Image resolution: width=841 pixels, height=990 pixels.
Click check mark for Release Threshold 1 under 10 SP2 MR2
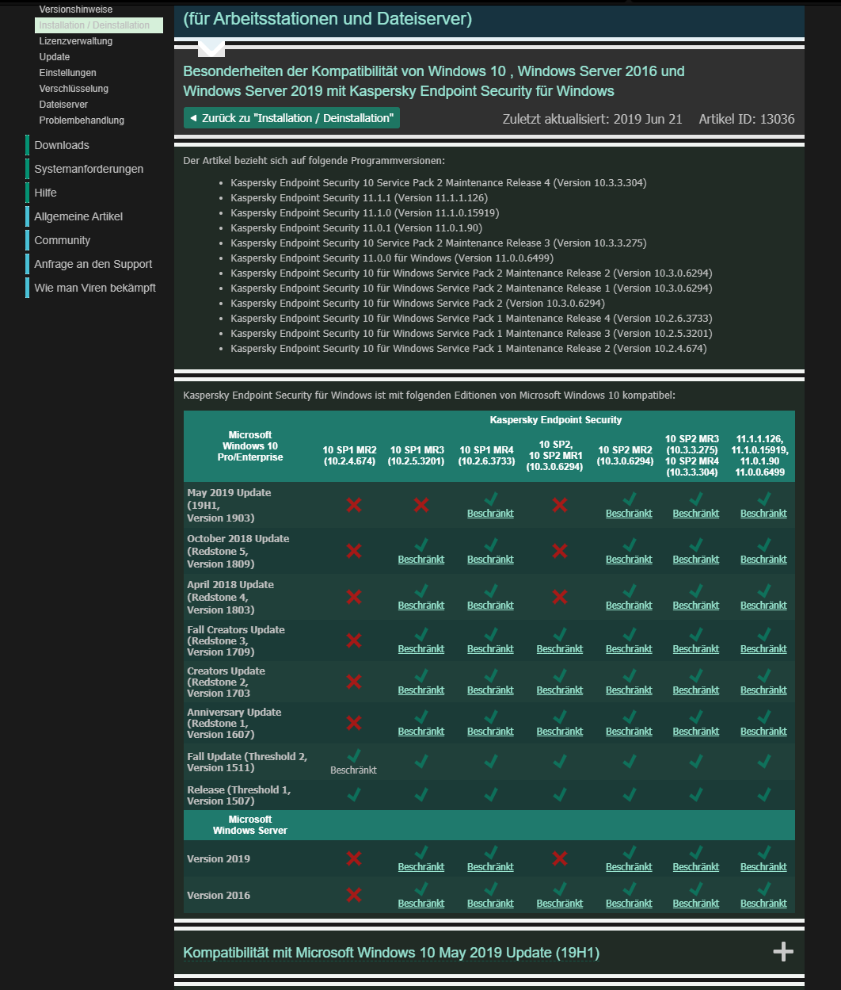629,794
